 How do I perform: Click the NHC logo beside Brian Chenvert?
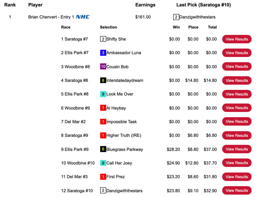83,17
